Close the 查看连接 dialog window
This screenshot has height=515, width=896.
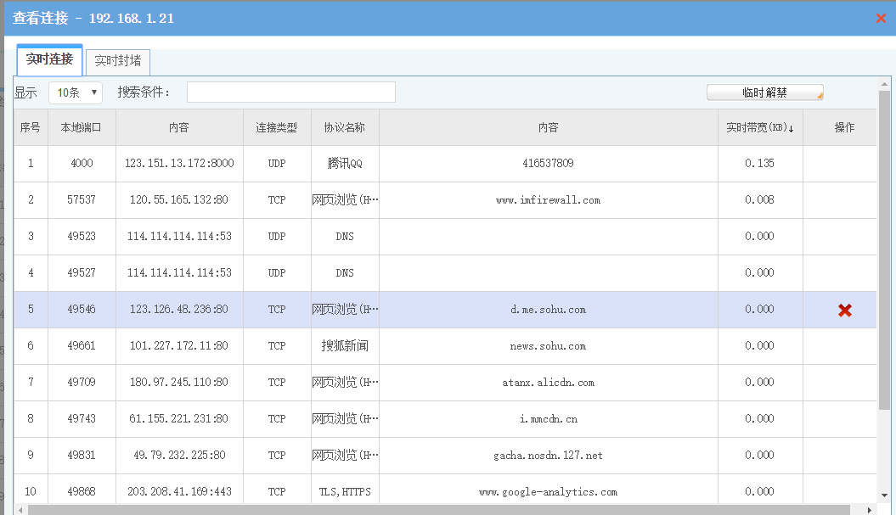[x=881, y=18]
